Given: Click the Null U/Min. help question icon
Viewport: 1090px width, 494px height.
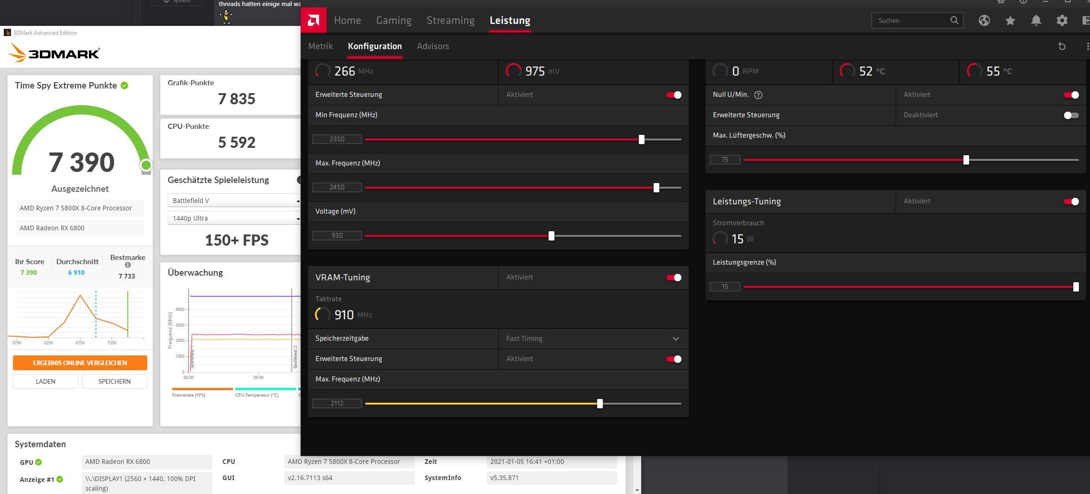Looking at the screenshot, I should 758,95.
